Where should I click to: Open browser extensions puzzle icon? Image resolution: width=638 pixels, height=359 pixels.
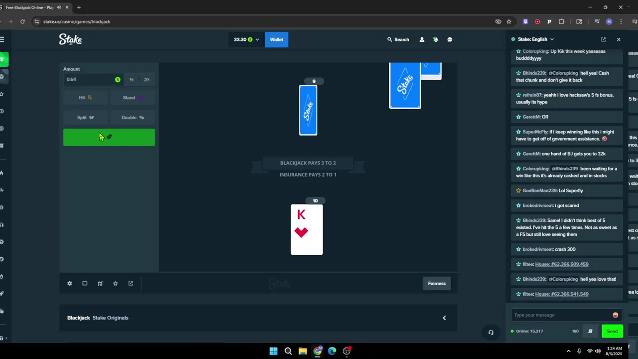click(562, 21)
